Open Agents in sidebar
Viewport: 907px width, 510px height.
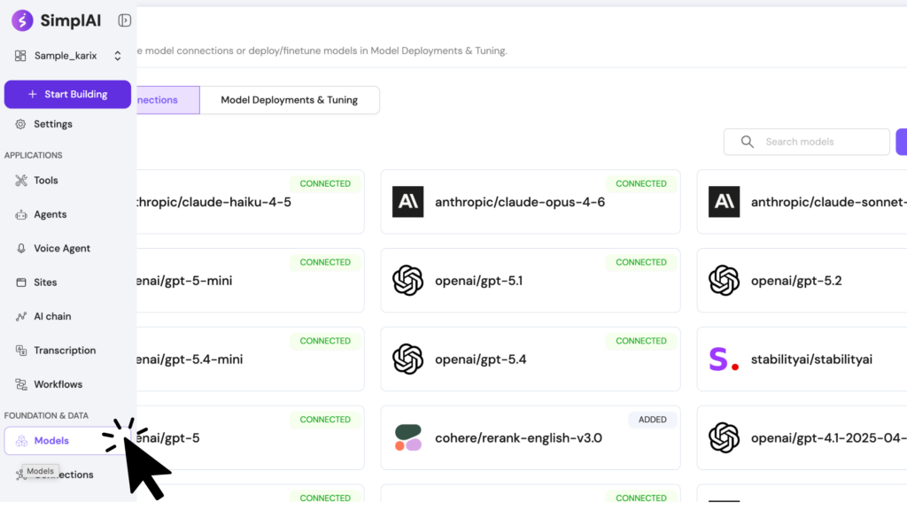point(50,214)
